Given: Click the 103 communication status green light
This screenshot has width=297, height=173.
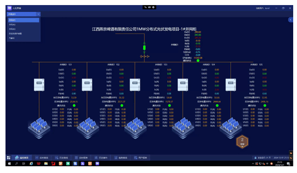Looking at the screenshot, I should [x=169, y=105].
